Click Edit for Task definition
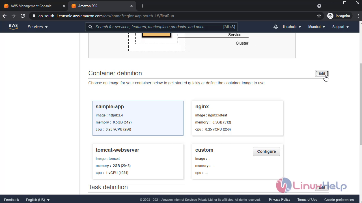 click(322, 187)
